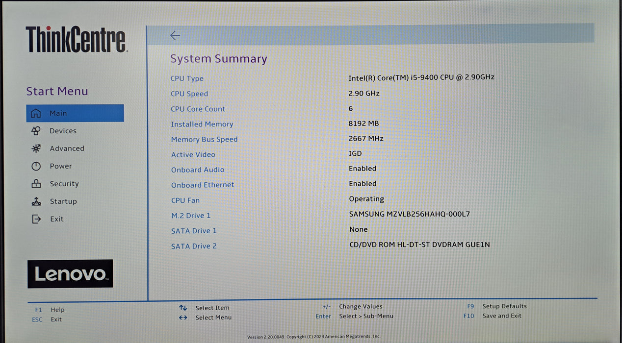Click the Exit door icon
The image size is (622, 343).
(x=36, y=219)
